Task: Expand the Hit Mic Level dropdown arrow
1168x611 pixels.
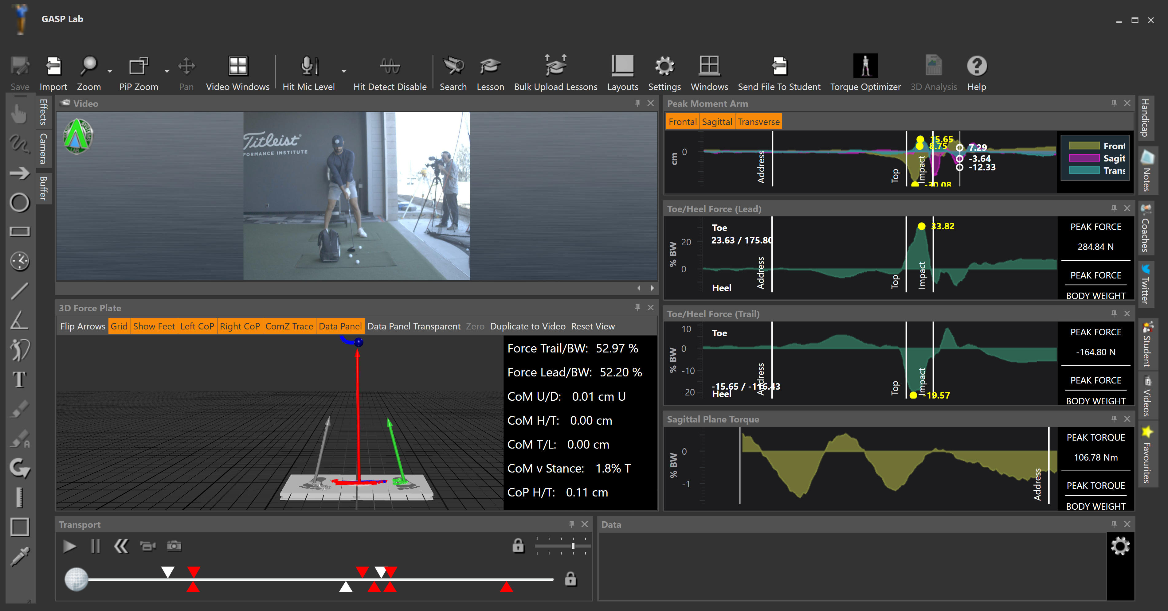Action: point(344,72)
